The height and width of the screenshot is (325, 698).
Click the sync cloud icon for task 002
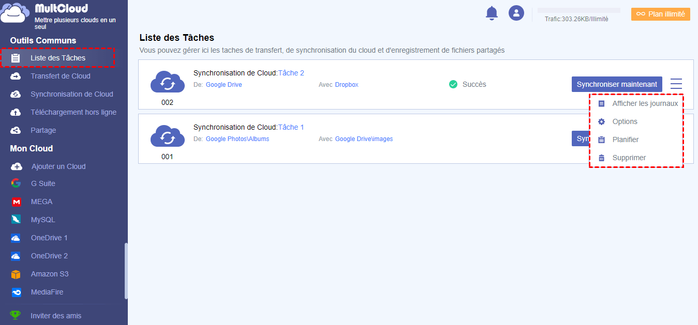point(167,83)
